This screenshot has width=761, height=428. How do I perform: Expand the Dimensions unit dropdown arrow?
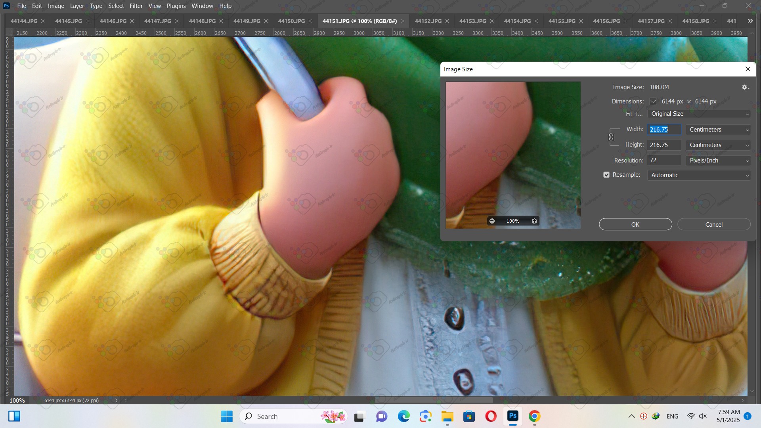[x=653, y=101]
